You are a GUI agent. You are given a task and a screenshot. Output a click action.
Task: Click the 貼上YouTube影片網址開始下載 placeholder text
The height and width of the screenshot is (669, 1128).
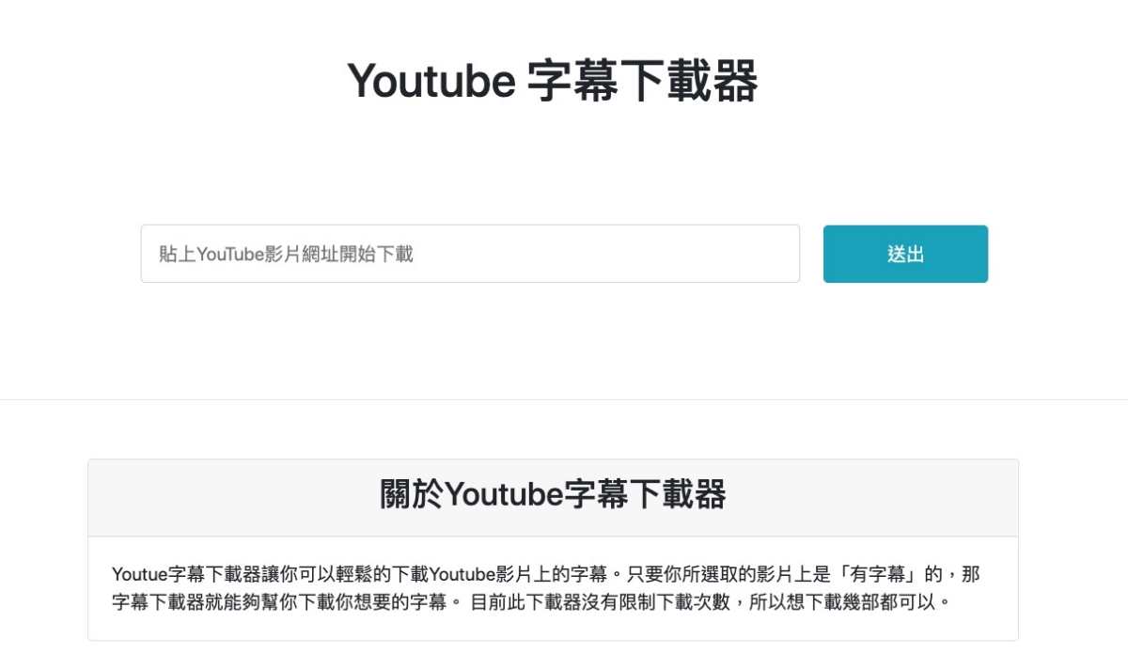[286, 254]
